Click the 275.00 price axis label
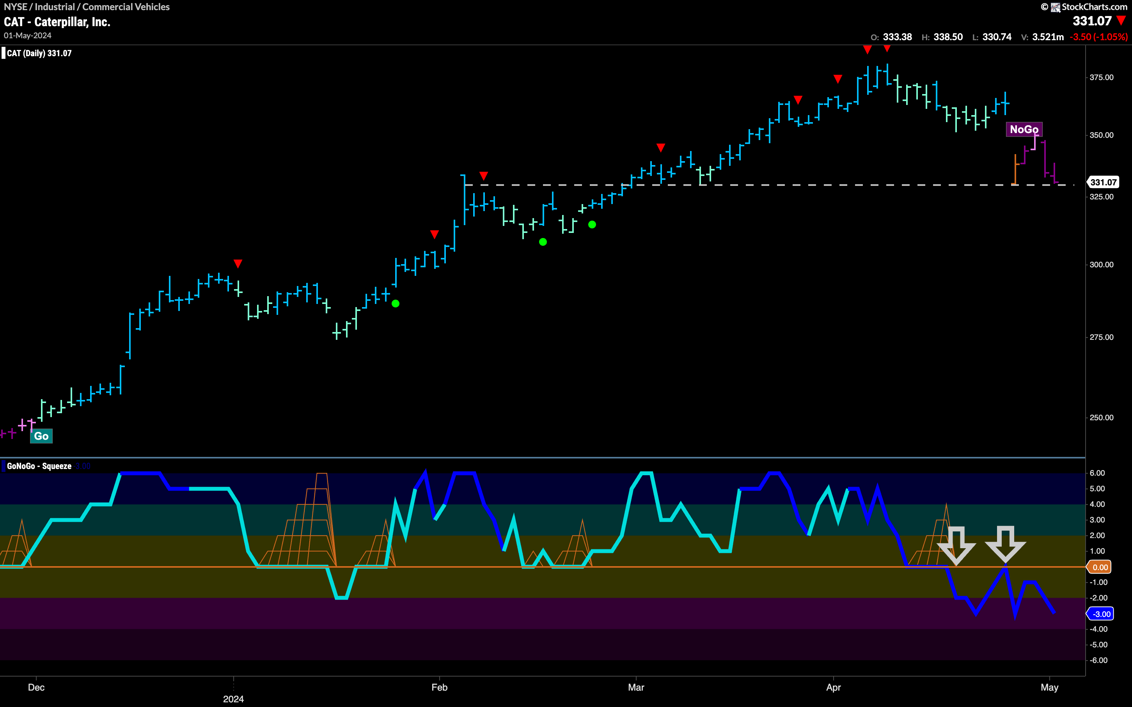1132x707 pixels. [1102, 337]
